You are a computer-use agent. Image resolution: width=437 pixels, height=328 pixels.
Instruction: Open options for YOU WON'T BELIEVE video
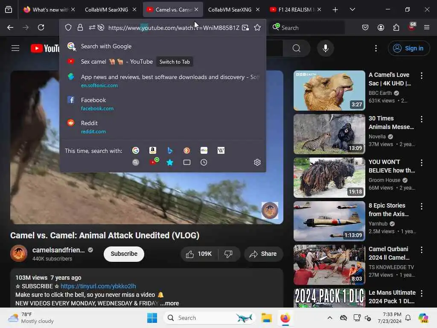click(421, 163)
